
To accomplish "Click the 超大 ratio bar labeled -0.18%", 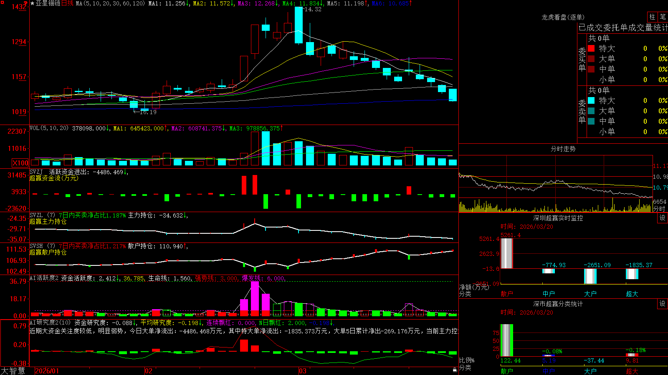I will (632, 355).
